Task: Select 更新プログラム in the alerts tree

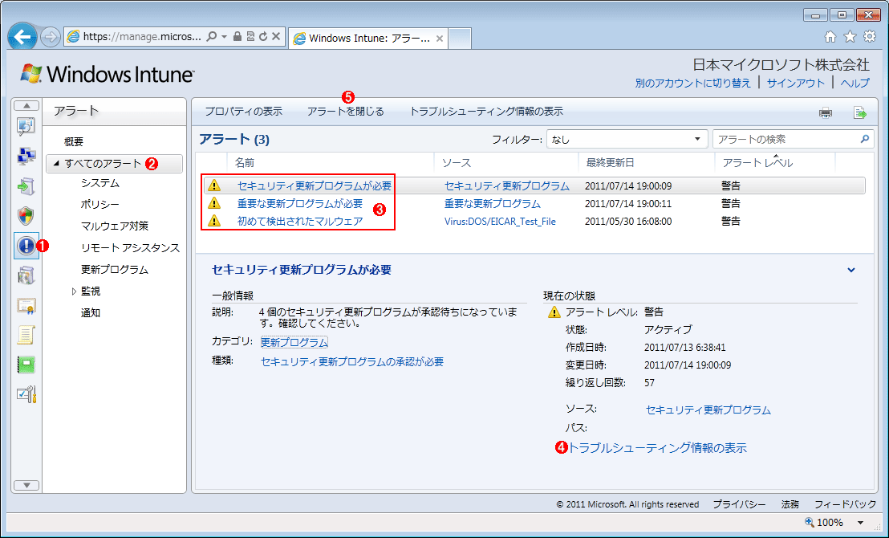Action: [x=115, y=270]
